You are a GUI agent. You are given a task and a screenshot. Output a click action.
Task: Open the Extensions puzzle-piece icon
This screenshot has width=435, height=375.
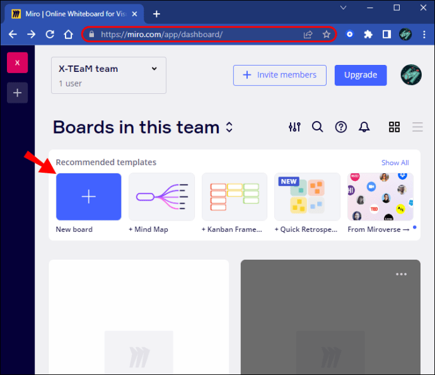pos(368,35)
